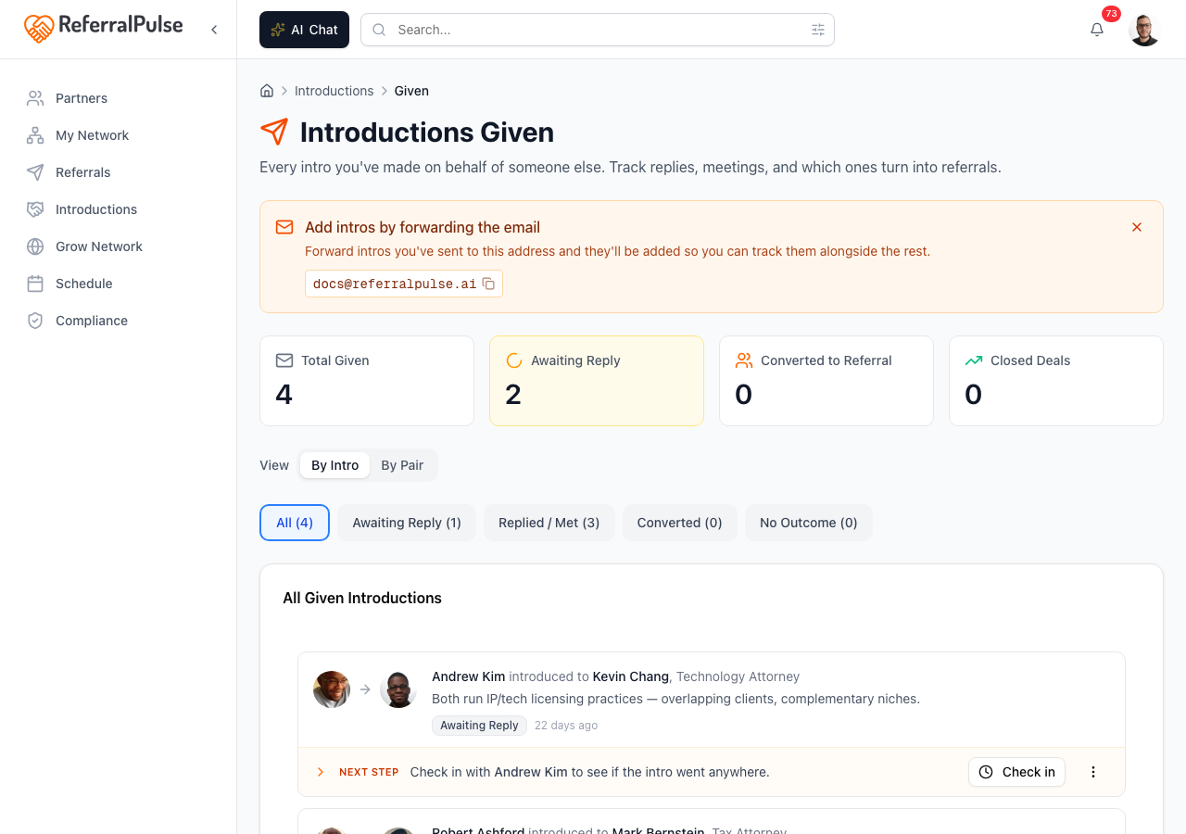Filter by No Outcome (0)

pos(809,523)
